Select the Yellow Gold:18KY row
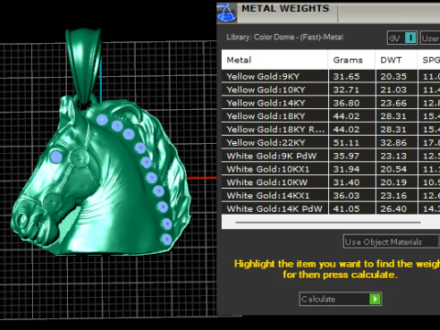Screen dimensions: 440x330 [331, 116]
